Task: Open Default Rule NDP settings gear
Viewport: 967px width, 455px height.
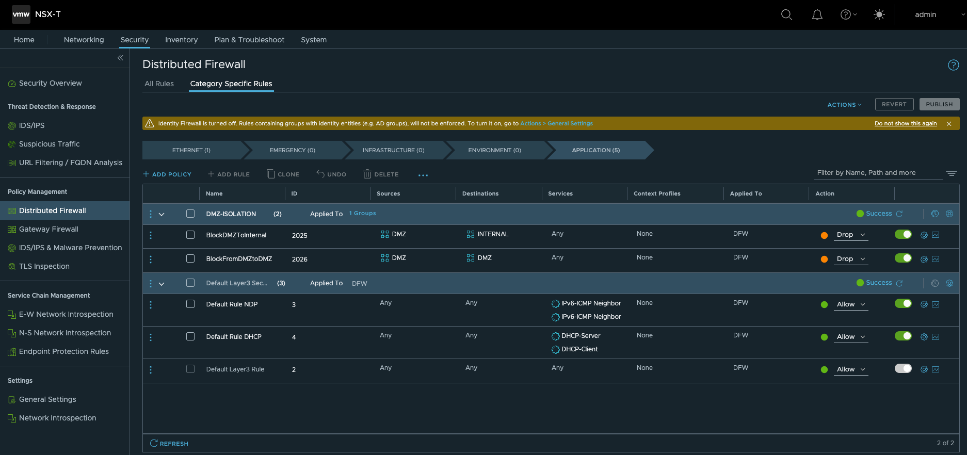Action: [x=924, y=305]
